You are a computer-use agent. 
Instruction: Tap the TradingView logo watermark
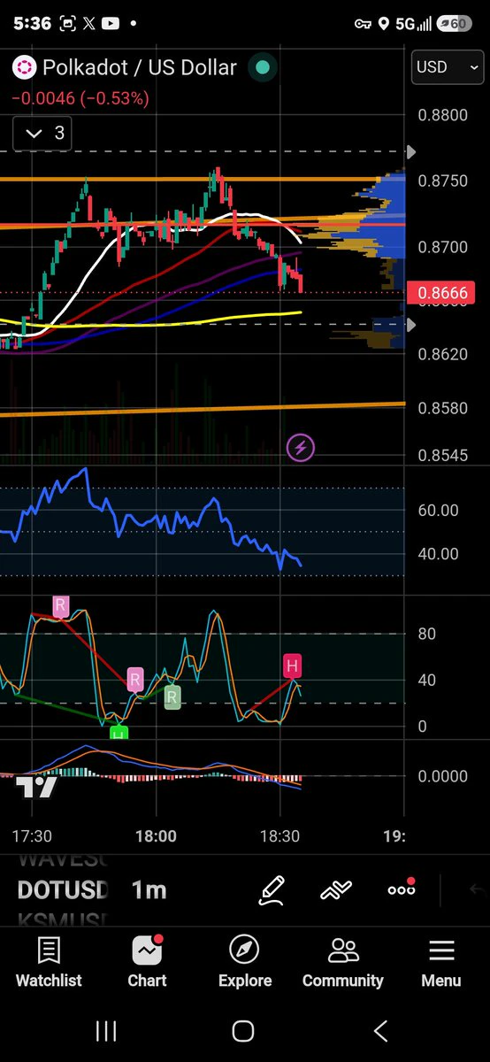36,787
